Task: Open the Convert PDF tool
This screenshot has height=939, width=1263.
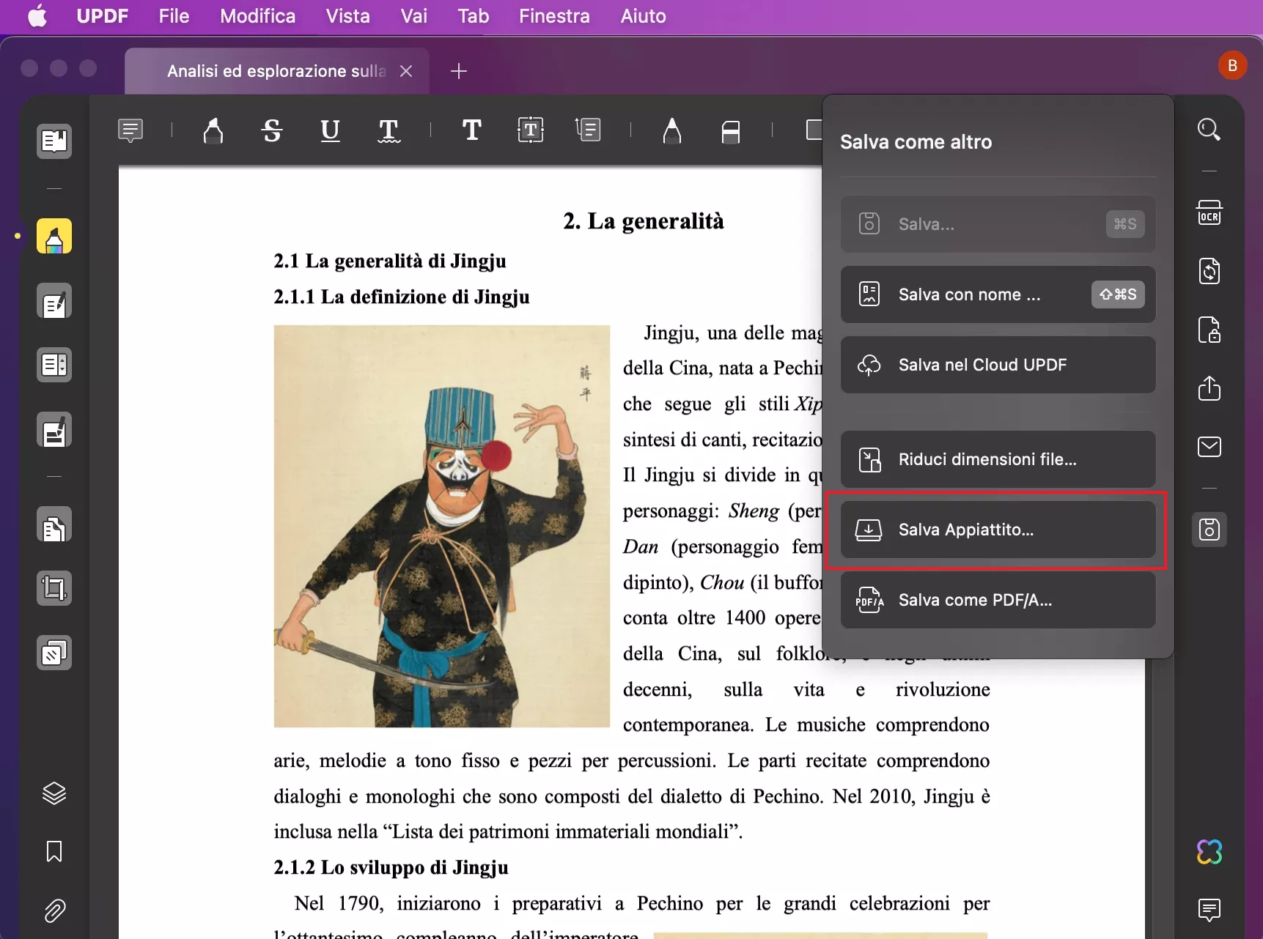Action: point(1209,271)
